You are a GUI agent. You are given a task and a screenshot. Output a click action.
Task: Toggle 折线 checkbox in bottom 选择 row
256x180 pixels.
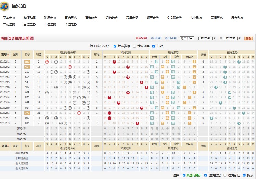244,175
